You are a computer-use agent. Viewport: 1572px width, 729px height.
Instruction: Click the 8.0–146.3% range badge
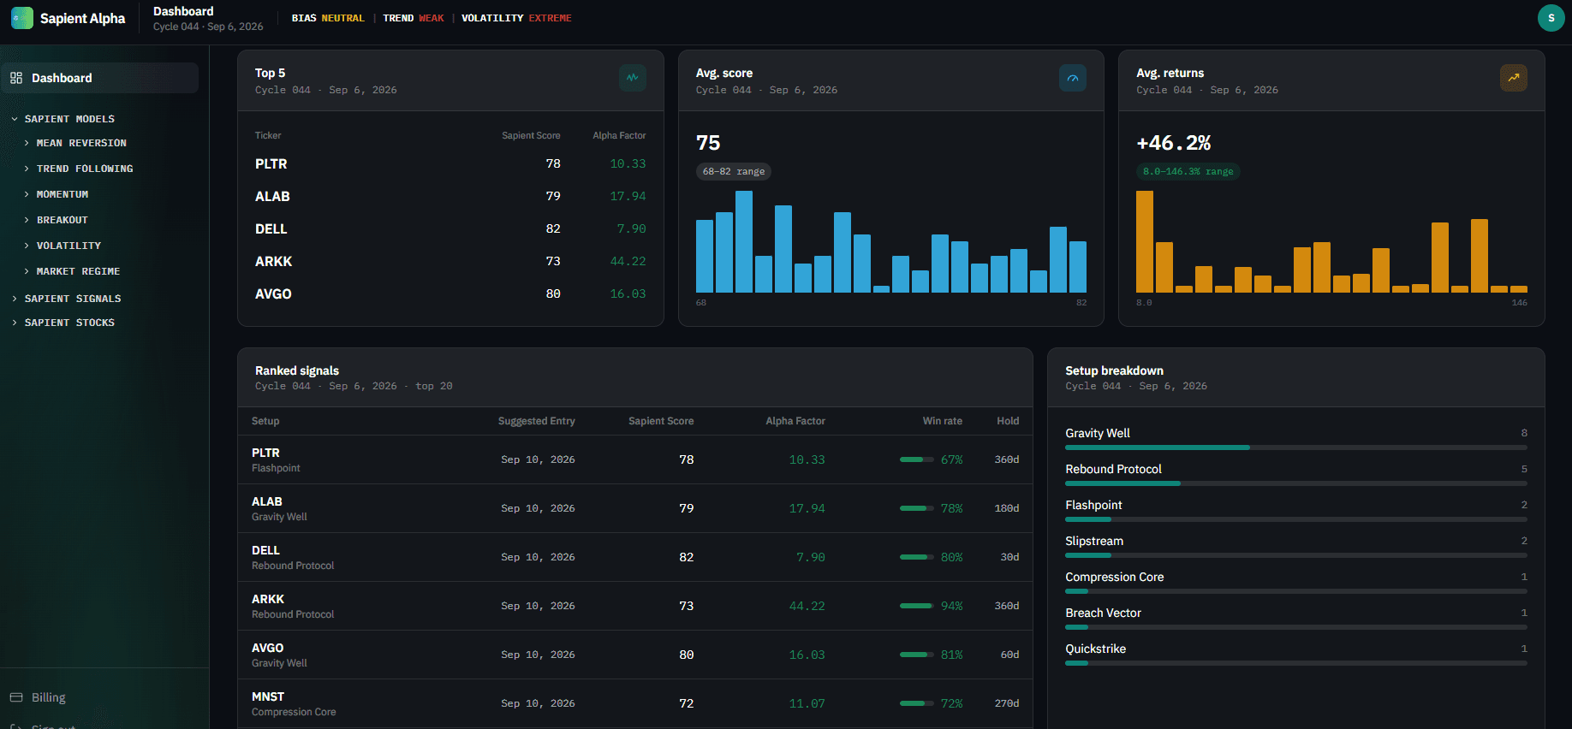(x=1188, y=171)
